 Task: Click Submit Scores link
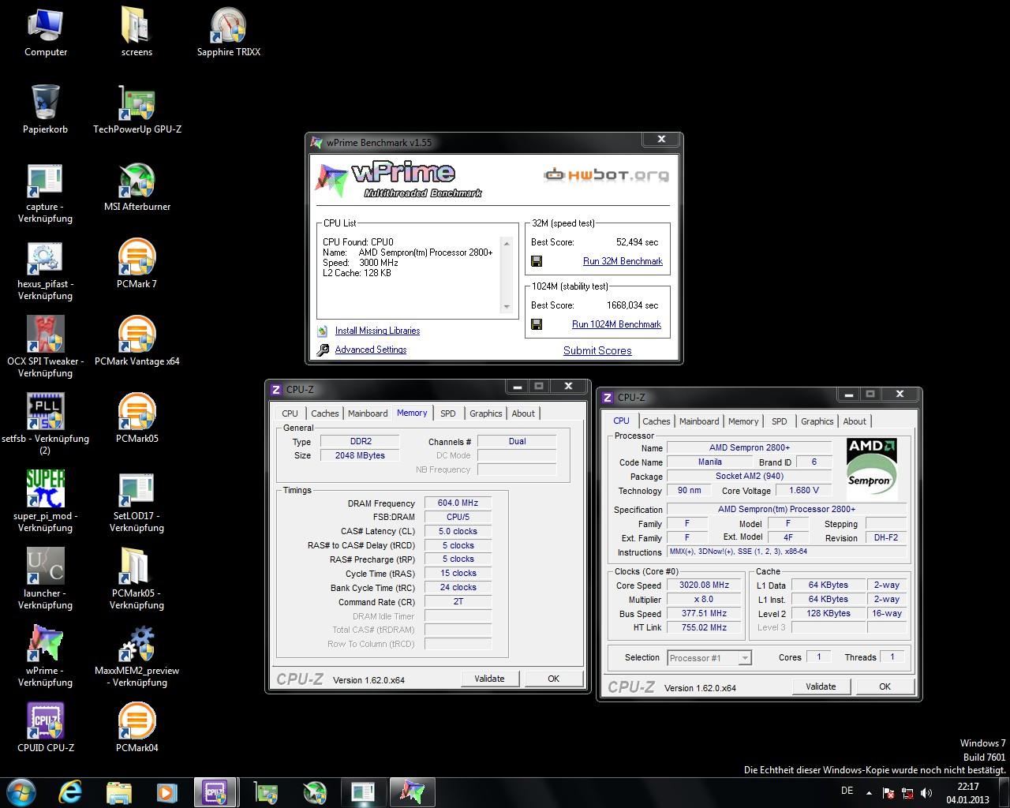pyautogui.click(x=597, y=350)
